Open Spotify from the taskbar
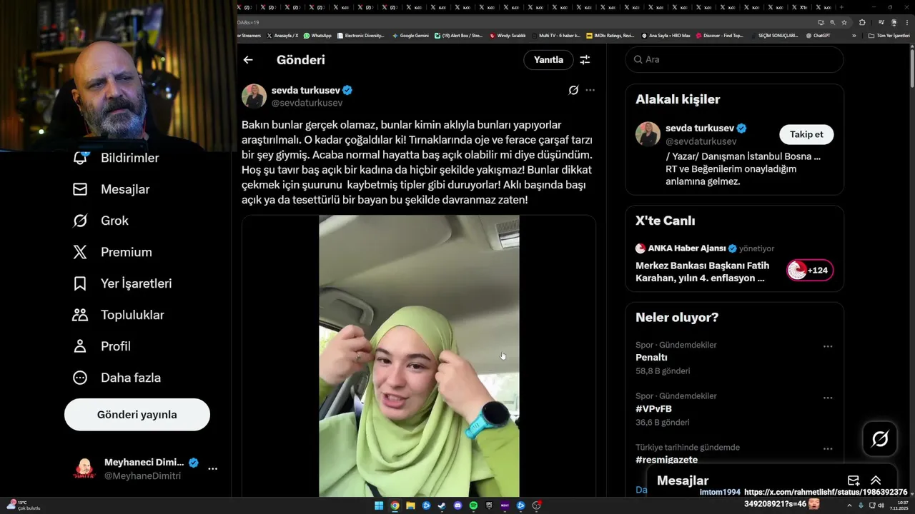The image size is (915, 514). (x=473, y=505)
